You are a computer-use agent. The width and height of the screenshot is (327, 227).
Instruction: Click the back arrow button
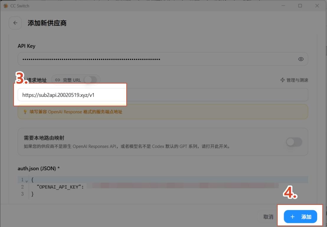tap(15, 23)
